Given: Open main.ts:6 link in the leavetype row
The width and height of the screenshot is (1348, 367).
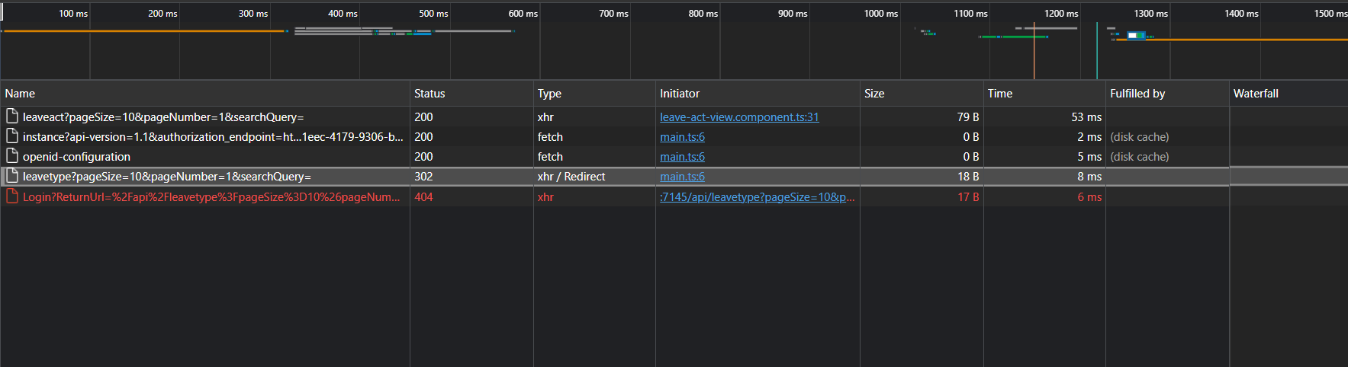Looking at the screenshot, I should [x=682, y=177].
